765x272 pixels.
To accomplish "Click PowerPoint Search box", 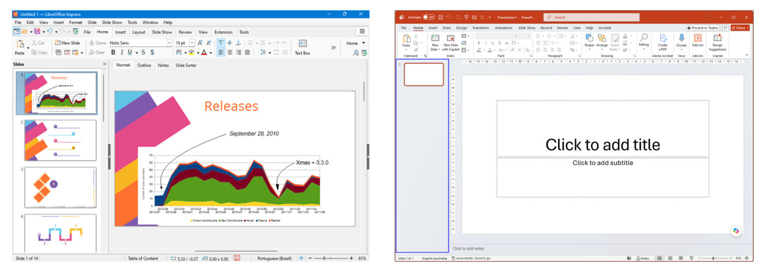I will [x=591, y=17].
